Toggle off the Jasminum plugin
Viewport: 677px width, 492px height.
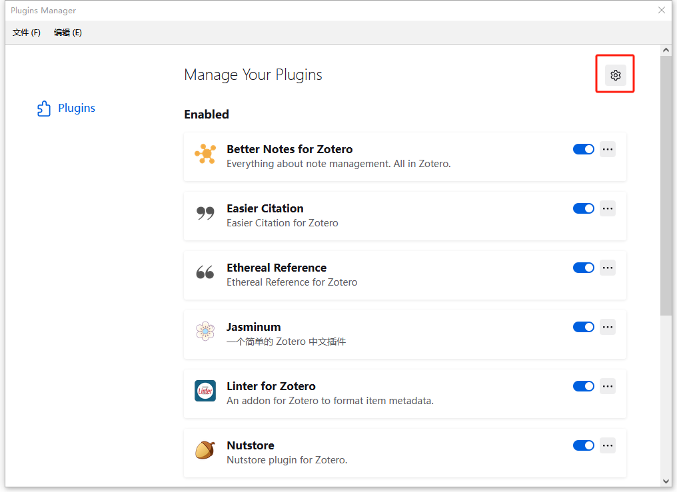pos(583,327)
